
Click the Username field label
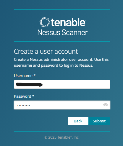[x=23, y=76]
